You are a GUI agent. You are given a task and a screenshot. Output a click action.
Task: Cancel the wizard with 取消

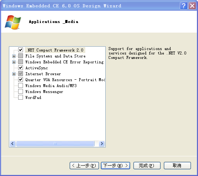[177, 166]
